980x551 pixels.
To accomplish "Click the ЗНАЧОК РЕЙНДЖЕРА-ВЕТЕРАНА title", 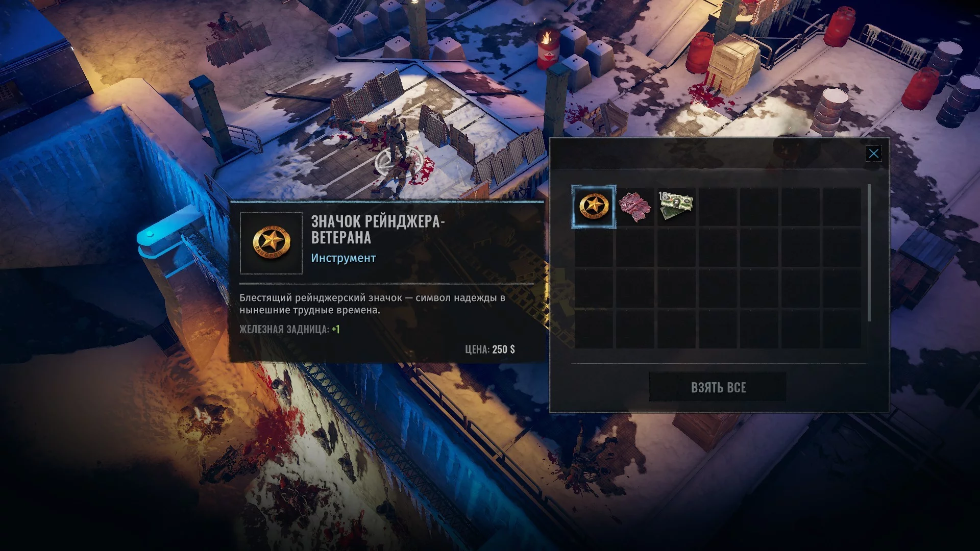I will click(x=378, y=230).
